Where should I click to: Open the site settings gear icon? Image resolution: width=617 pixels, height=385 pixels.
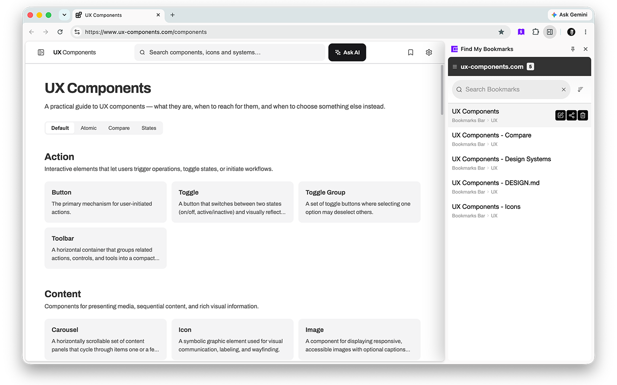pos(429,52)
